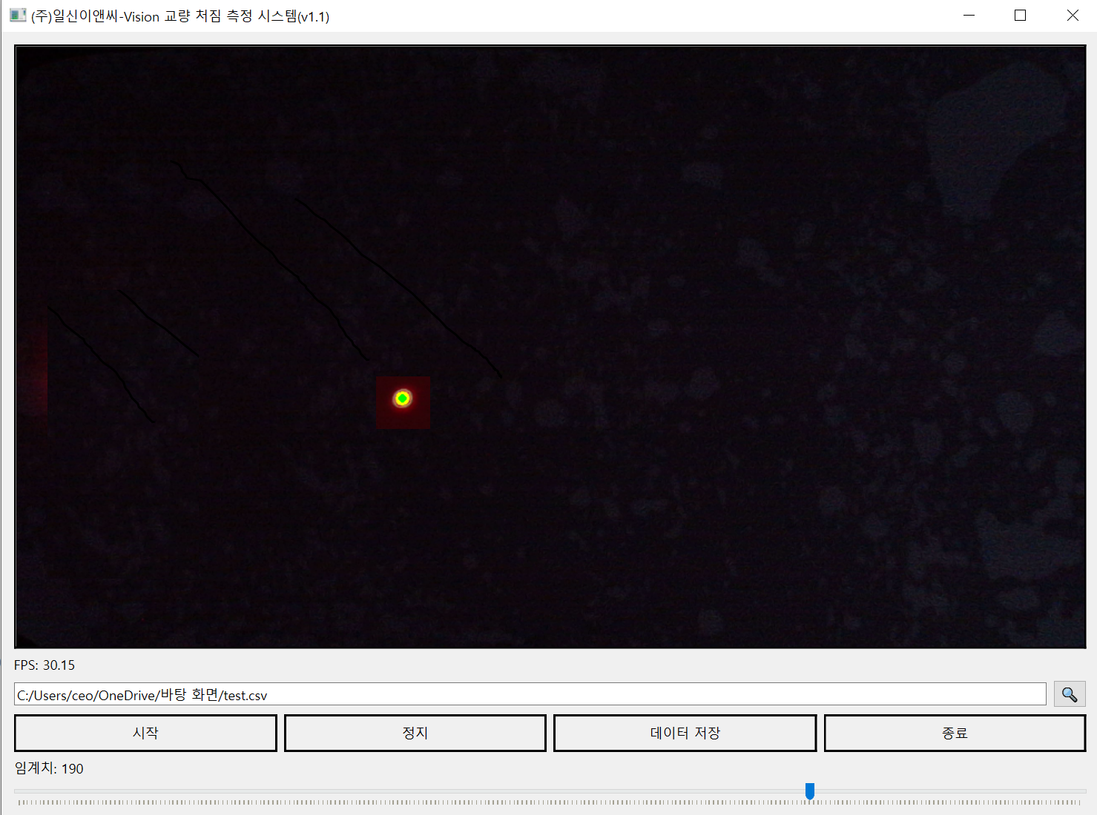Click the window title text
The width and height of the screenshot is (1097, 815).
pyautogui.click(x=180, y=16)
